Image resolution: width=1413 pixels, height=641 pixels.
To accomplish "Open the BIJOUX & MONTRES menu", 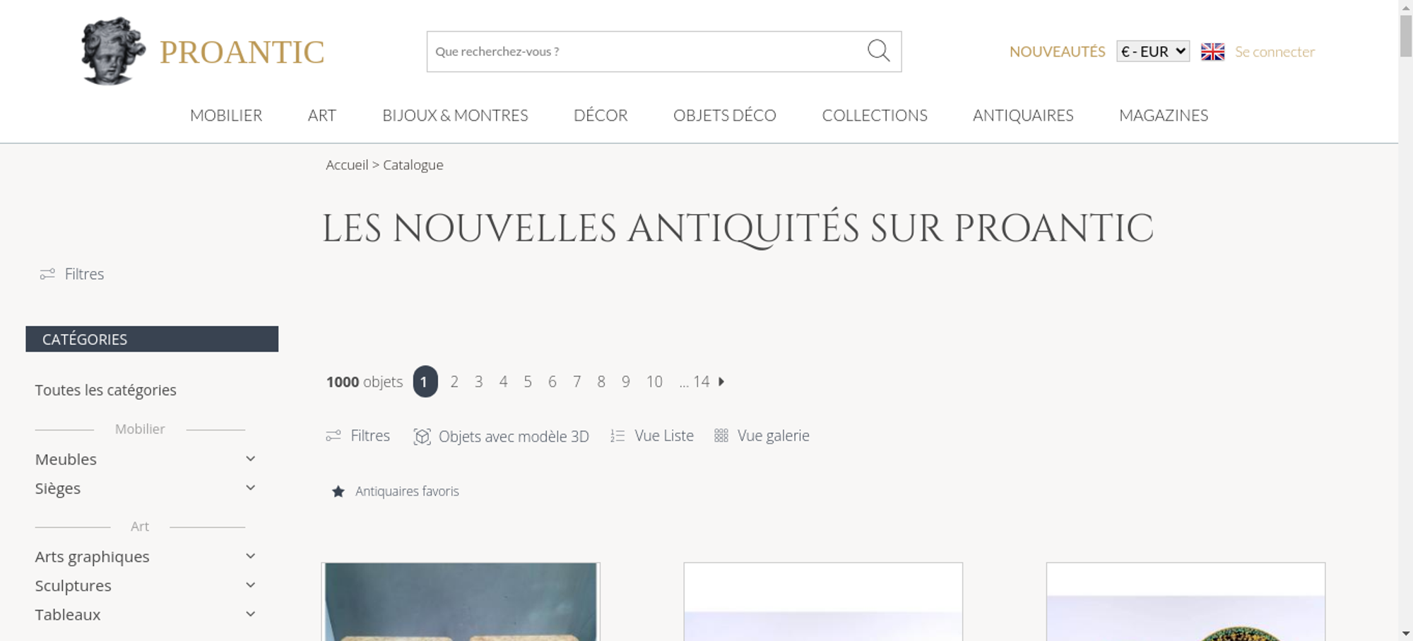I will tap(455, 115).
